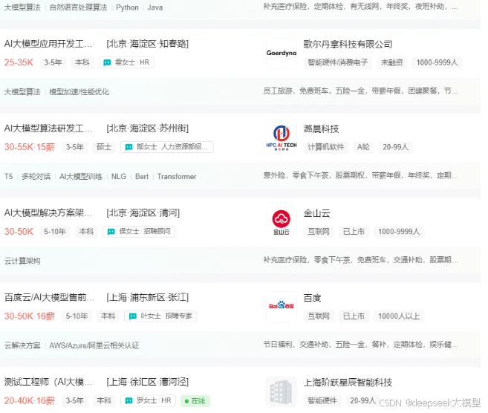Click benefits text starting 意外险
488x413 pixels.
(360, 175)
